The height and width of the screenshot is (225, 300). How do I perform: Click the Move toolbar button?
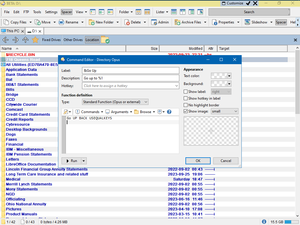tap(42, 22)
